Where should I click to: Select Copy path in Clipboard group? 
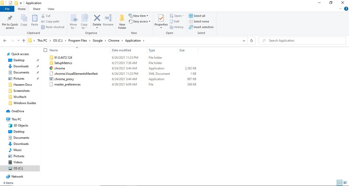[x=50, y=21]
